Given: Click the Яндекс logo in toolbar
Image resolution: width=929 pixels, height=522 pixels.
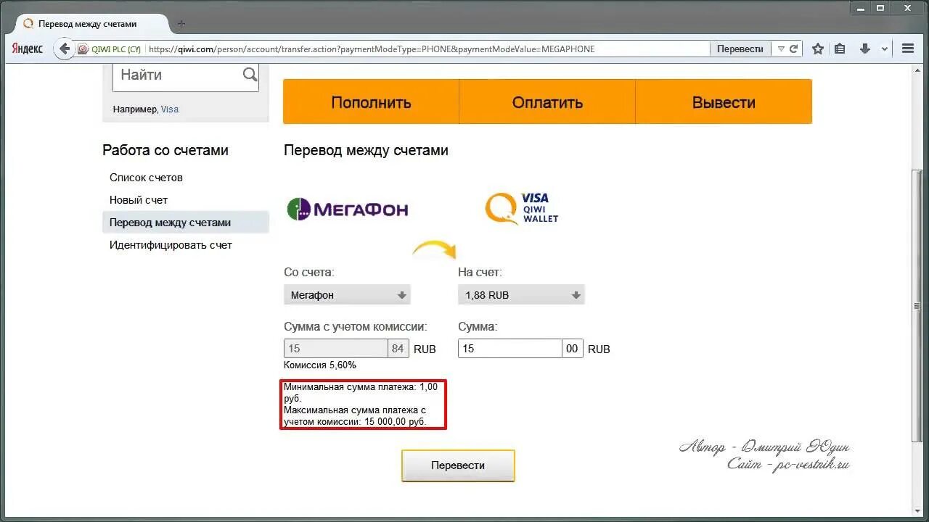Looking at the screenshot, I should pyautogui.click(x=28, y=49).
